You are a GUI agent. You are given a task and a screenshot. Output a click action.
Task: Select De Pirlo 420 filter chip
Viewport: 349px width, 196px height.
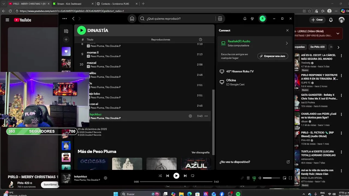pos(317,47)
